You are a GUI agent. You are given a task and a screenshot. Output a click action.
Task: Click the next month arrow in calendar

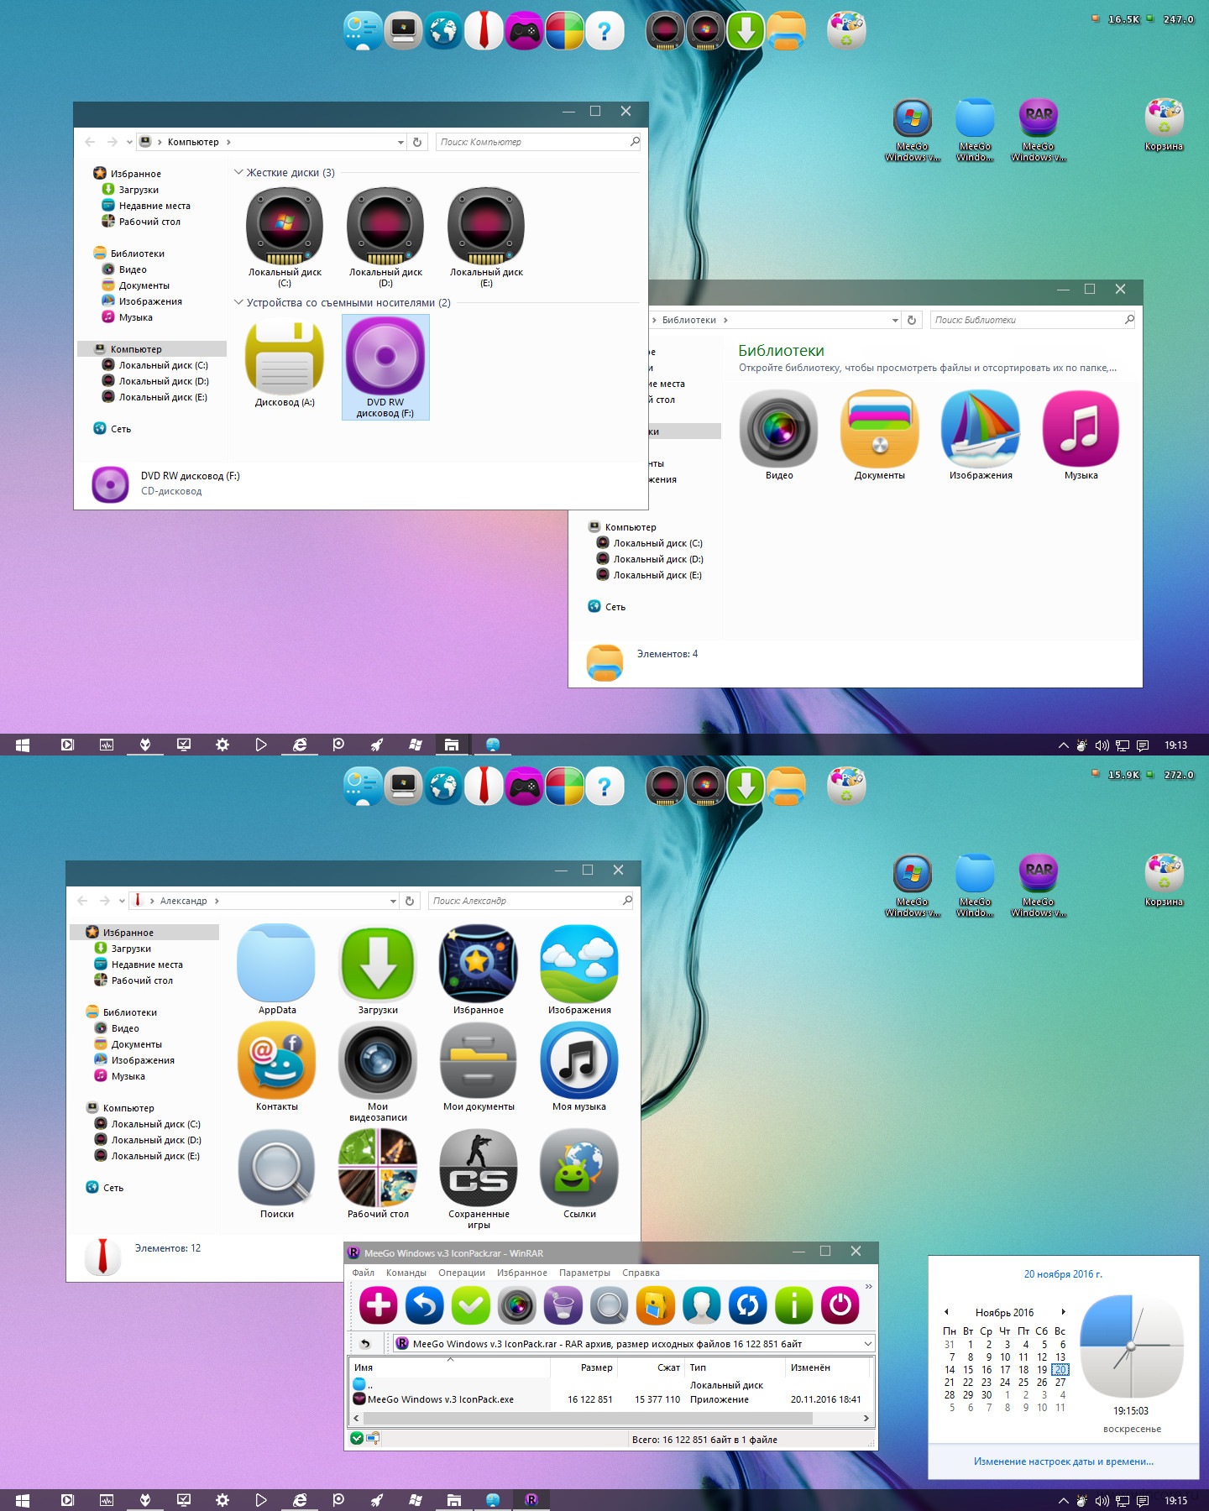click(1063, 1312)
